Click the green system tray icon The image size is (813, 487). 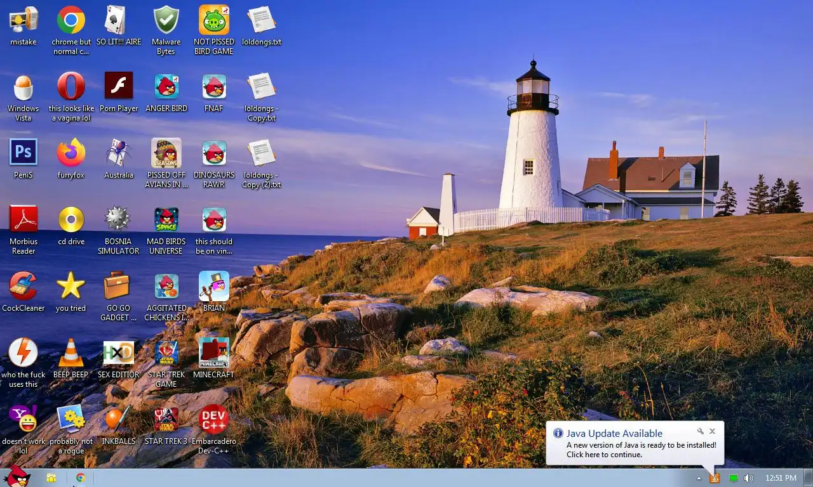click(733, 478)
